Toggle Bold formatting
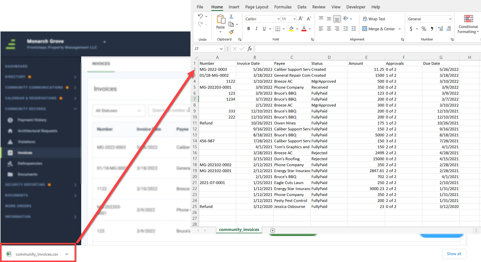This screenshot has height=262, width=481. point(249,29)
